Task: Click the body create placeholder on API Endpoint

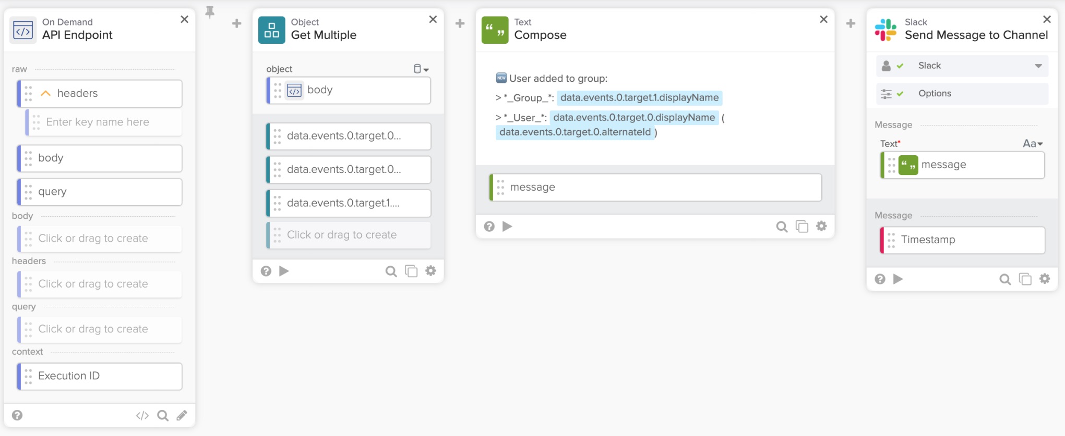Action: [100, 239]
